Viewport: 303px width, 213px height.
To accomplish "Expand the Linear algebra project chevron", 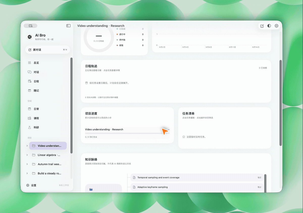I will [x=27, y=155].
